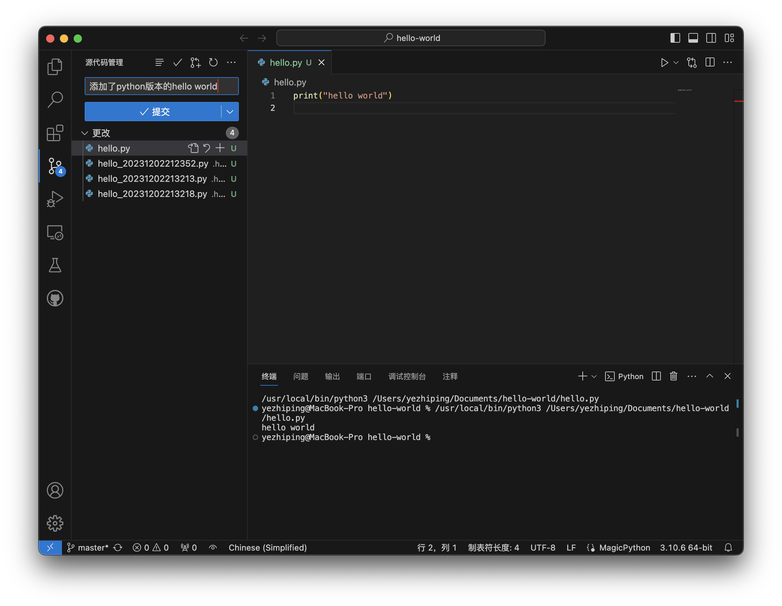The image size is (782, 606).
Task: Switch to 问题 problems tab
Action: (301, 376)
